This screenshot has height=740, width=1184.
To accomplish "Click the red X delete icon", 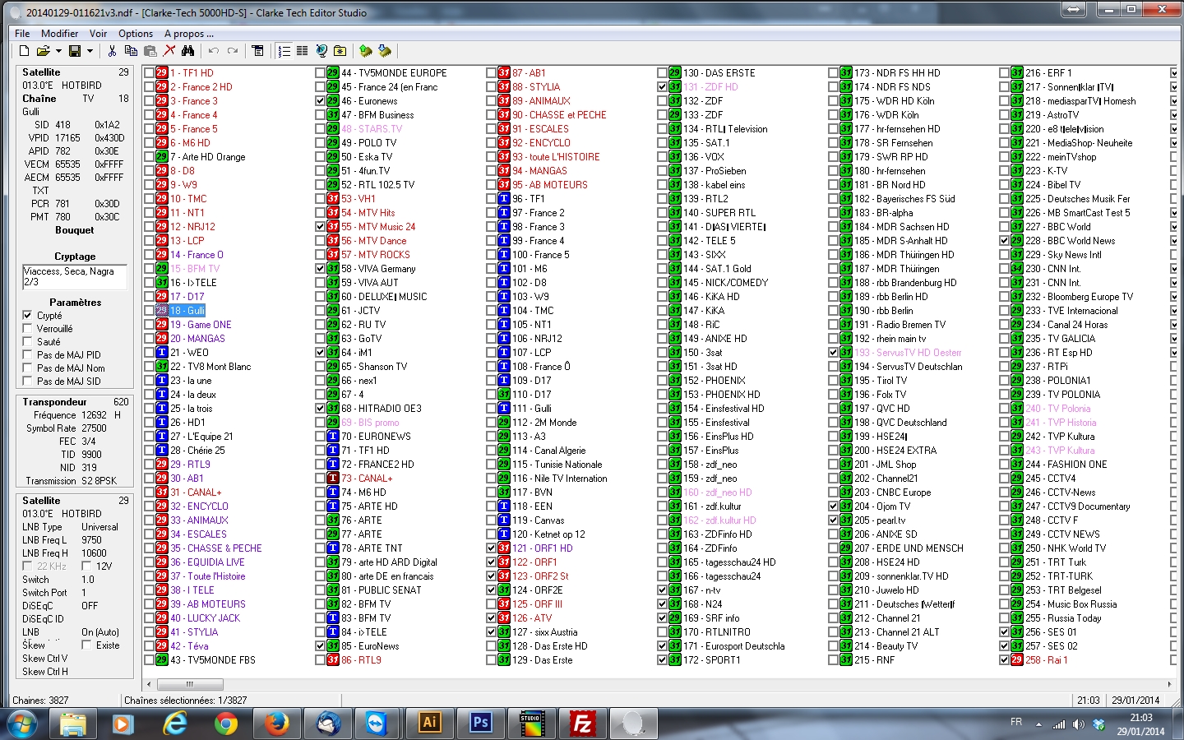I will [x=169, y=51].
